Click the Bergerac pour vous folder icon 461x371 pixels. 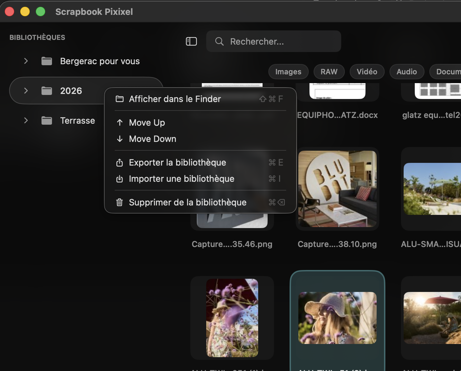[x=47, y=61]
